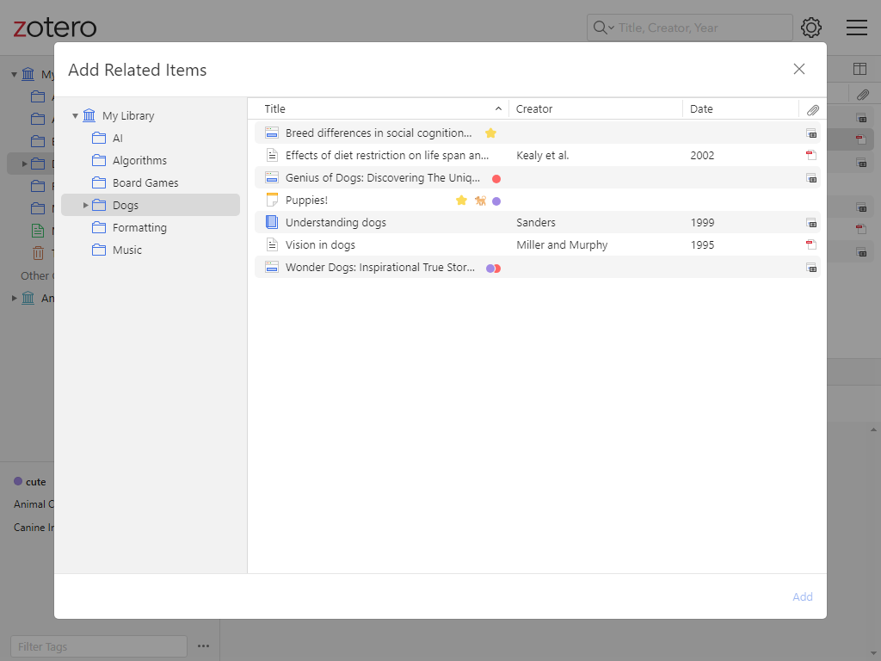Select the Board Games collection
881x661 pixels.
point(145,183)
